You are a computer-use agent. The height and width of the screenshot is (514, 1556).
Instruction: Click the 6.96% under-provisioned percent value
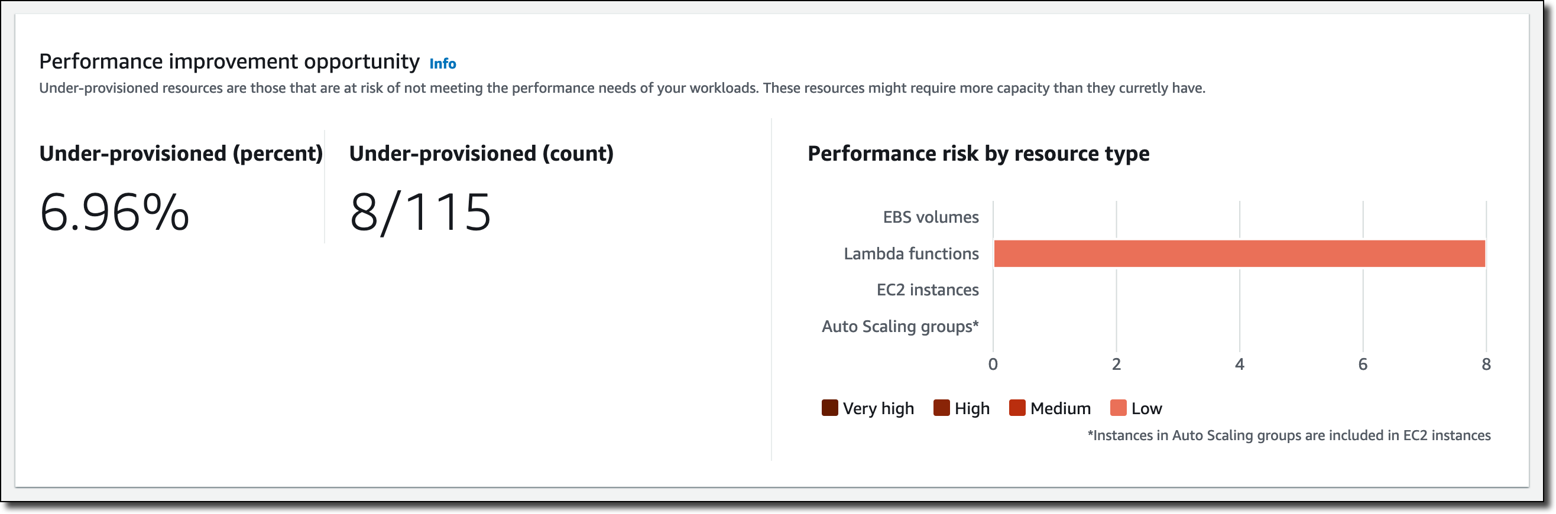(114, 212)
